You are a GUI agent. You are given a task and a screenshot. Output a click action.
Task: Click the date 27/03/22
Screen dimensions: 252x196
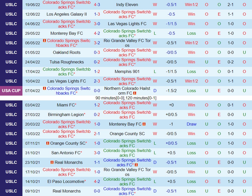33,115
